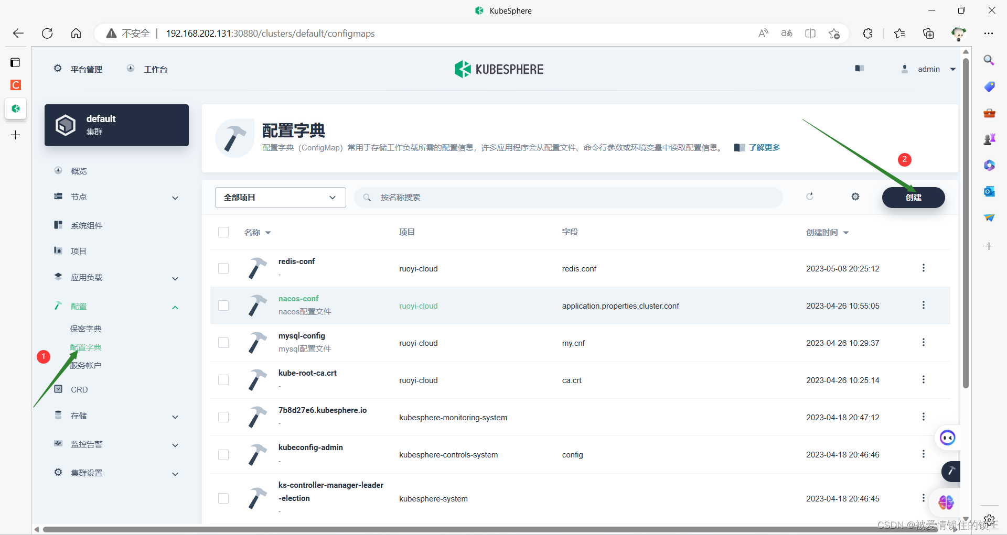Click the browser address bar URL

[270, 34]
